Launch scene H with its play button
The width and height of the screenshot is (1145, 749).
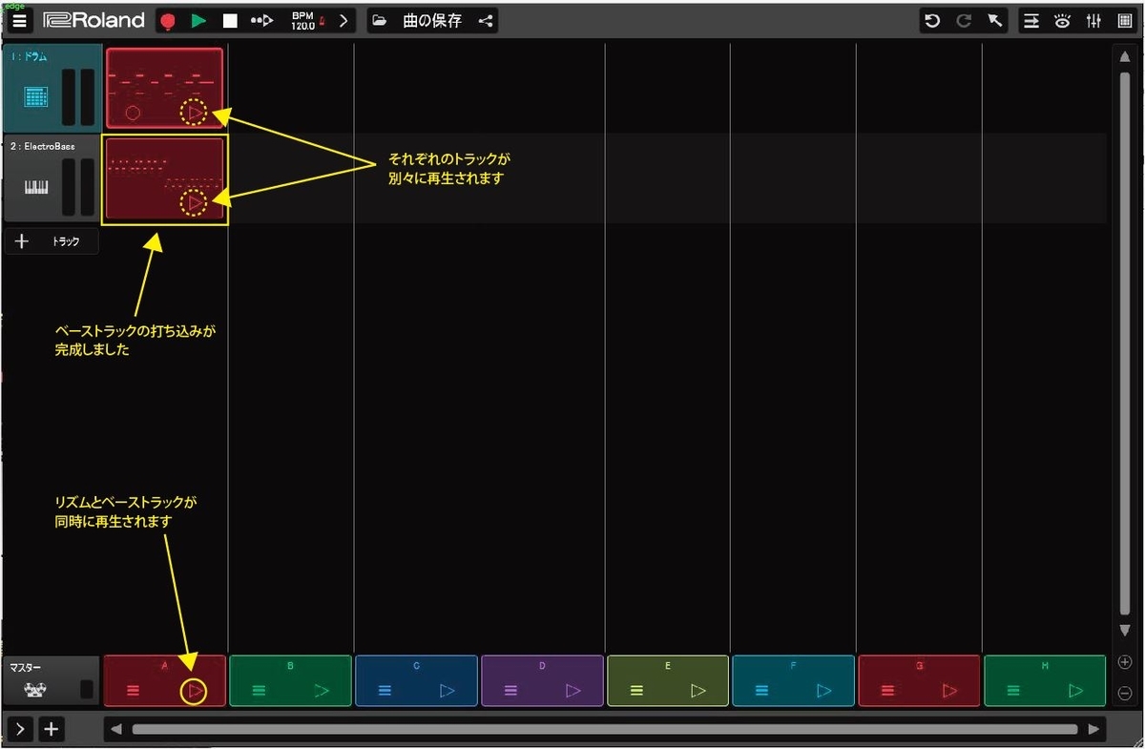tap(1076, 690)
